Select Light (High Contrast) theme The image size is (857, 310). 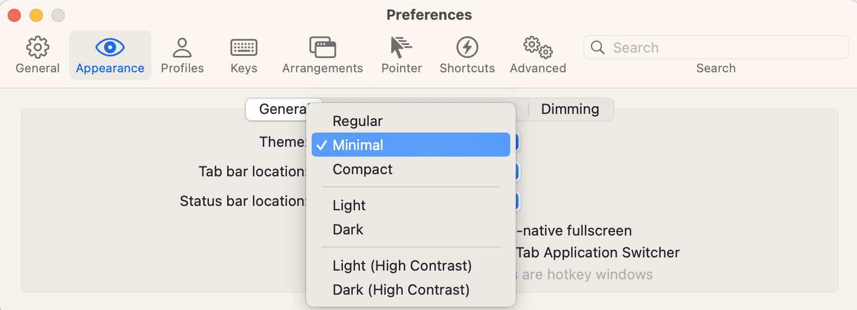click(x=402, y=266)
